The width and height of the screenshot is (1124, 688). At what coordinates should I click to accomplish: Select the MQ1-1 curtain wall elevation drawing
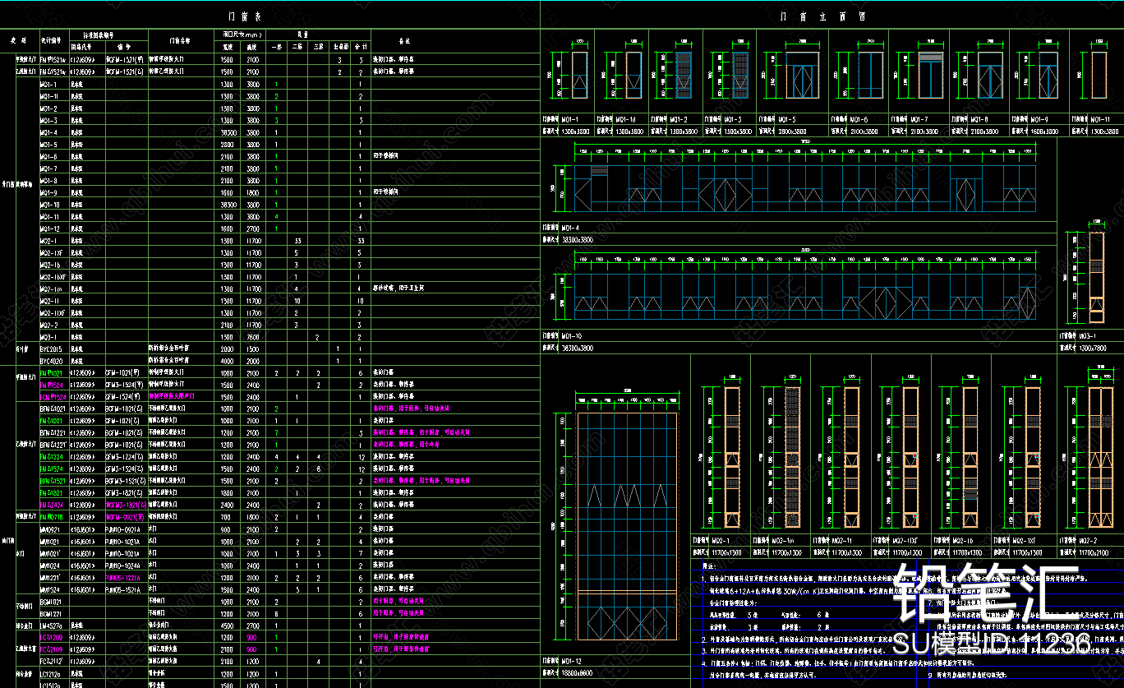coord(579,75)
